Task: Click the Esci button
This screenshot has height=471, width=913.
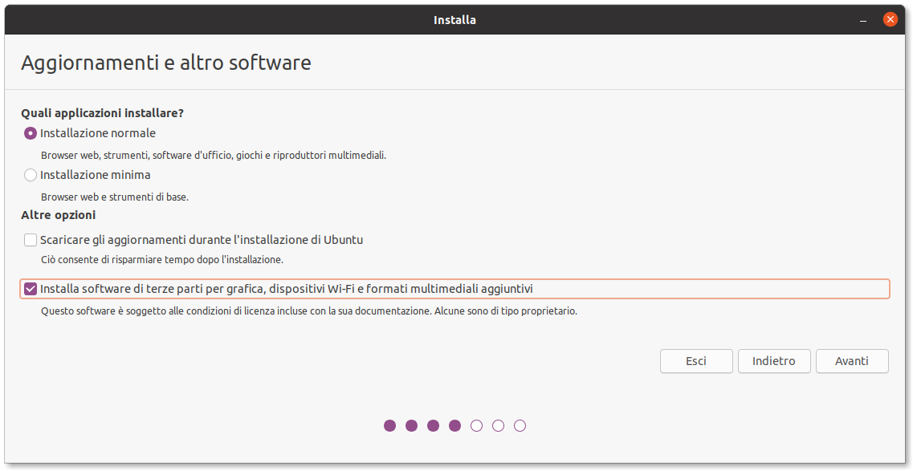Action: 696,361
